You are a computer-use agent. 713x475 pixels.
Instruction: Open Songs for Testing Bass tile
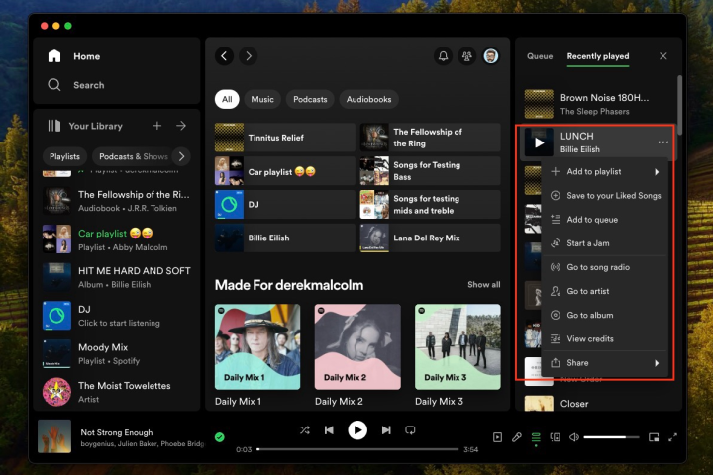430,171
